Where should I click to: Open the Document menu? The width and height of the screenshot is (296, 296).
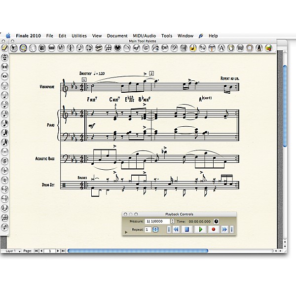click(117, 36)
